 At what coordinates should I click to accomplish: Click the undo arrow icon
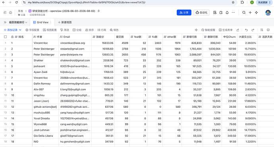[246, 30]
